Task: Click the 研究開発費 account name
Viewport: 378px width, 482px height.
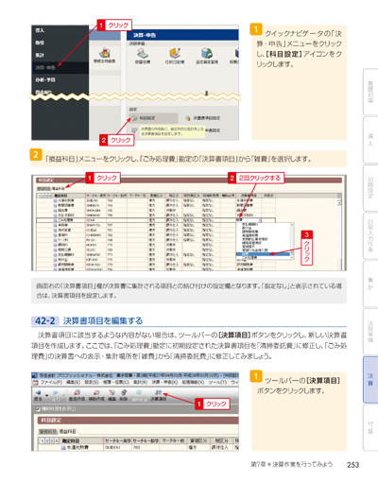Action: (66, 265)
